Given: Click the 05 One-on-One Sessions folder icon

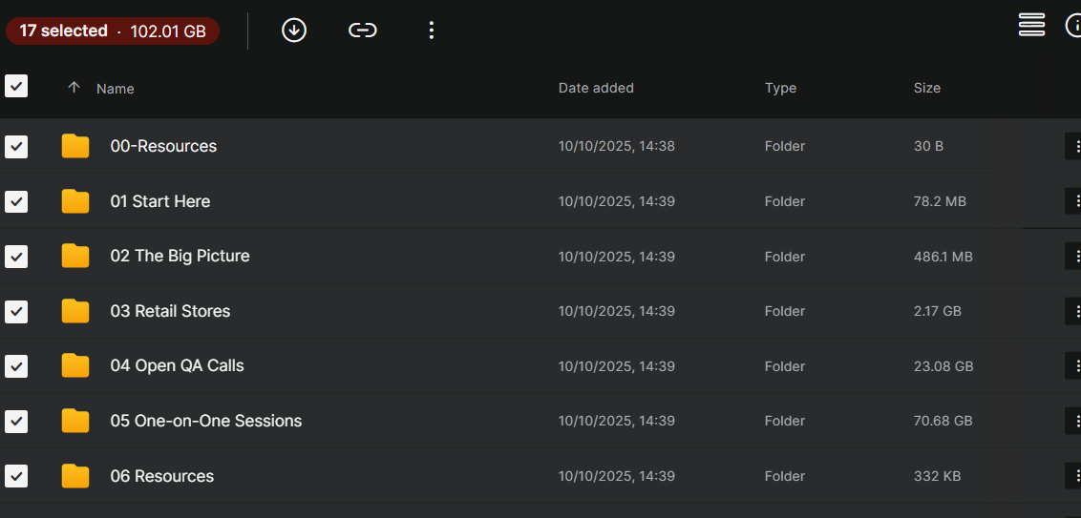Looking at the screenshot, I should [75, 421].
